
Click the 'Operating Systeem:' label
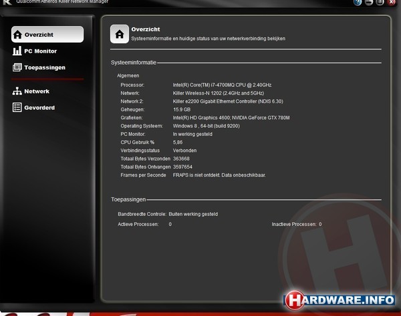point(142,126)
